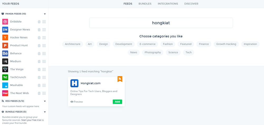264x125 pixels.
Task: Click the Product Hunt logo icon
Action: [5, 46]
